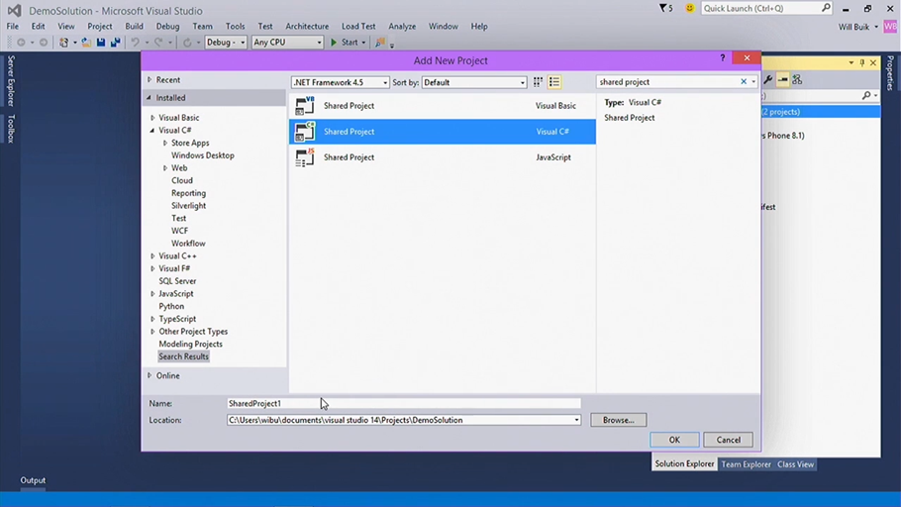Switch to Solution Explorer tab
The width and height of the screenshot is (901, 507).
(684, 463)
